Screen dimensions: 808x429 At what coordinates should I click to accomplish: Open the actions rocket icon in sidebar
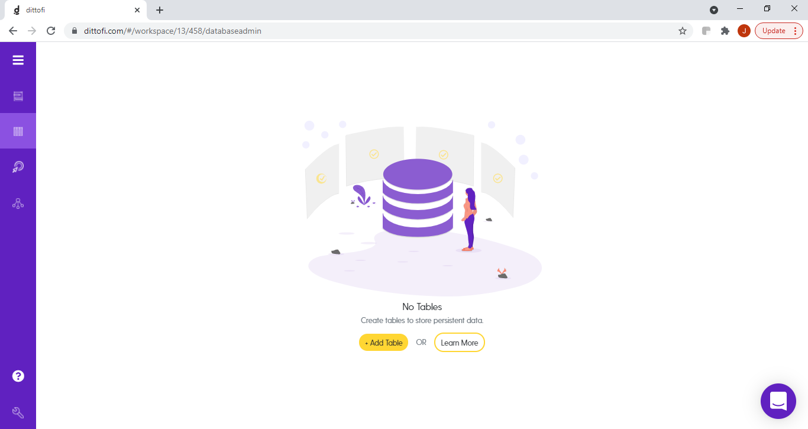click(18, 167)
